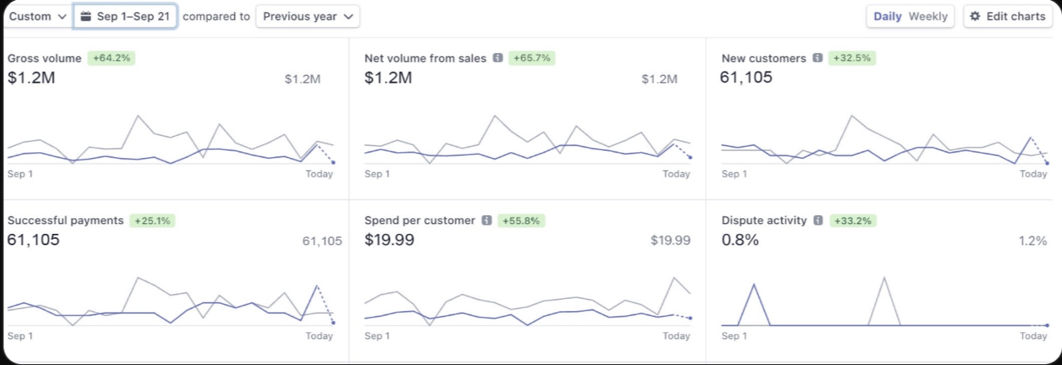Screen dimensions: 1062x365
Task: Expand the Previous year comparison dropdown
Action: [308, 16]
